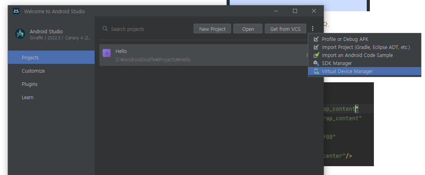Click the Giraffe | 2022.3.1 Canary 4 version text

tap(60, 38)
